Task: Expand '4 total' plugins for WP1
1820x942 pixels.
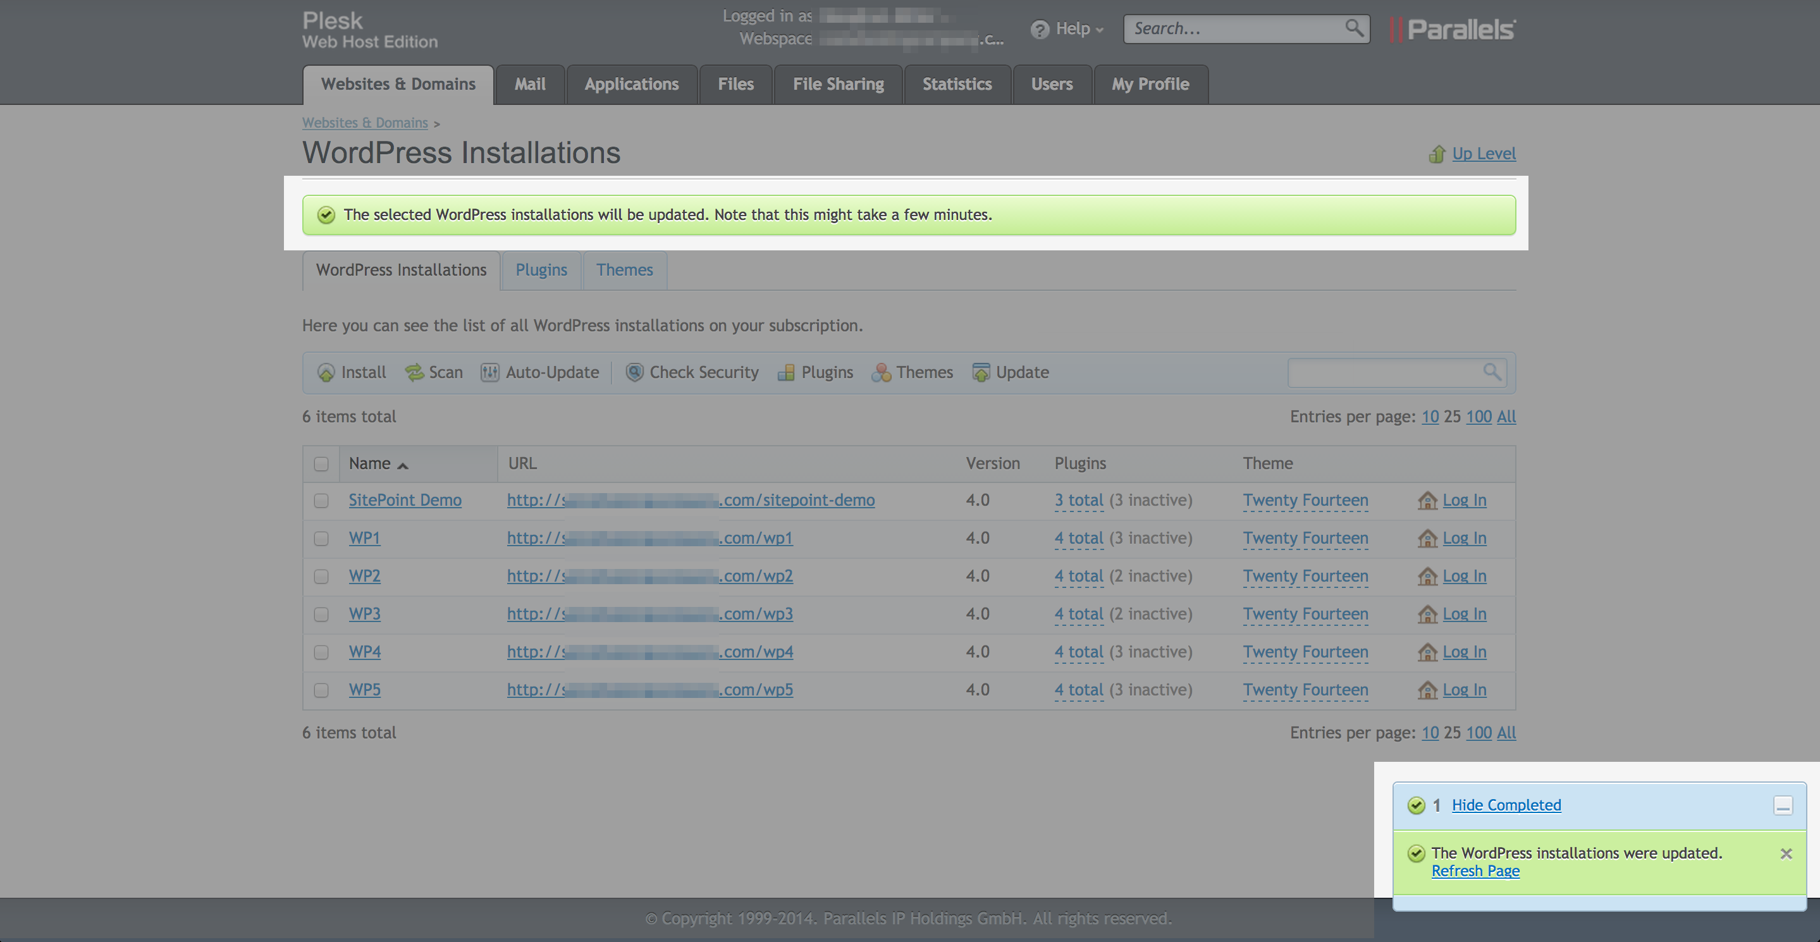Action: click(x=1079, y=539)
